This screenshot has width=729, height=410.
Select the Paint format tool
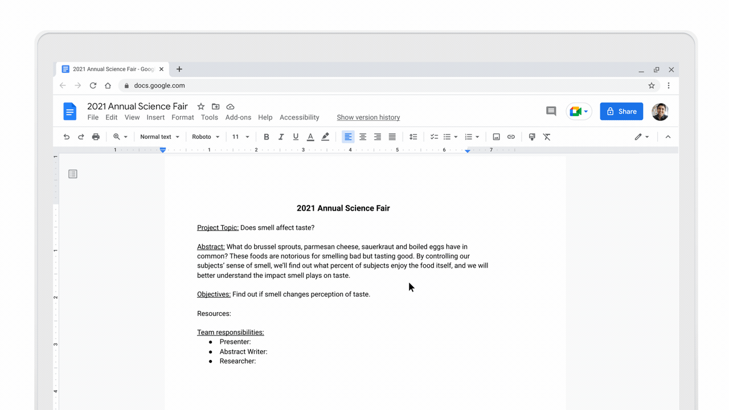click(532, 137)
